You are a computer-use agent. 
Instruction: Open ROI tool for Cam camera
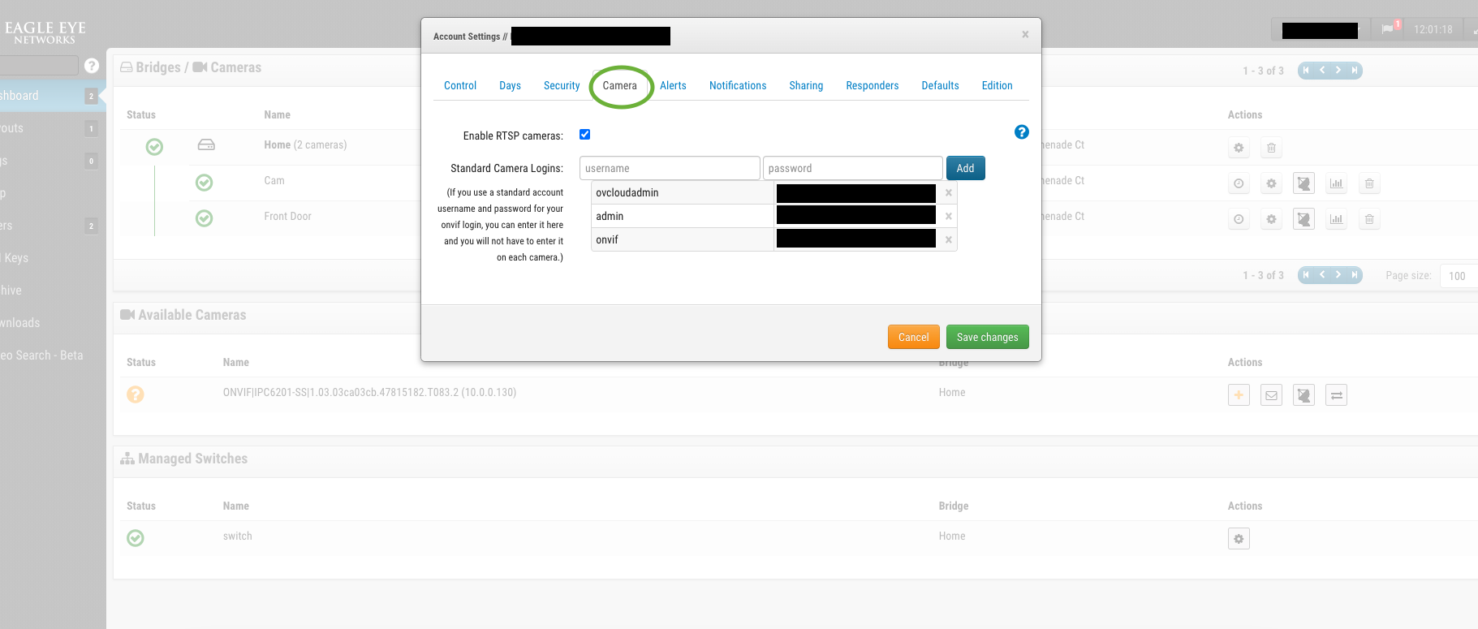(x=1303, y=183)
